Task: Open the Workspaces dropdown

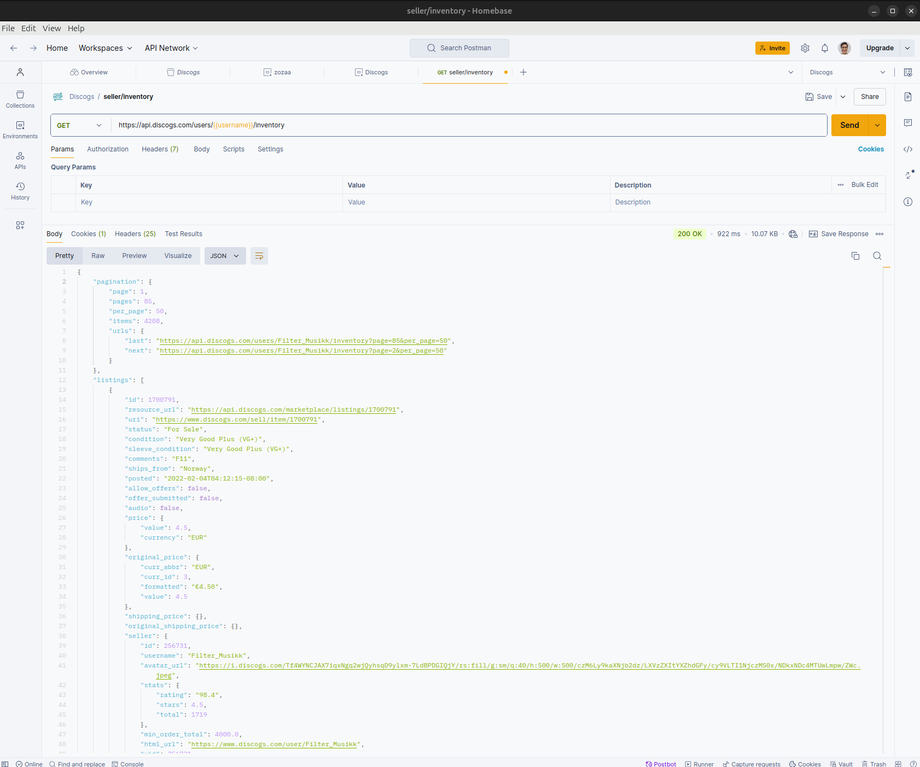Action: [x=106, y=48]
